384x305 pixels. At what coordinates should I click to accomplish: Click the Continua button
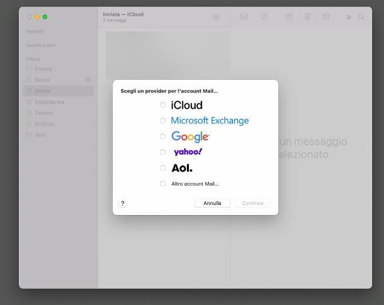coord(252,203)
